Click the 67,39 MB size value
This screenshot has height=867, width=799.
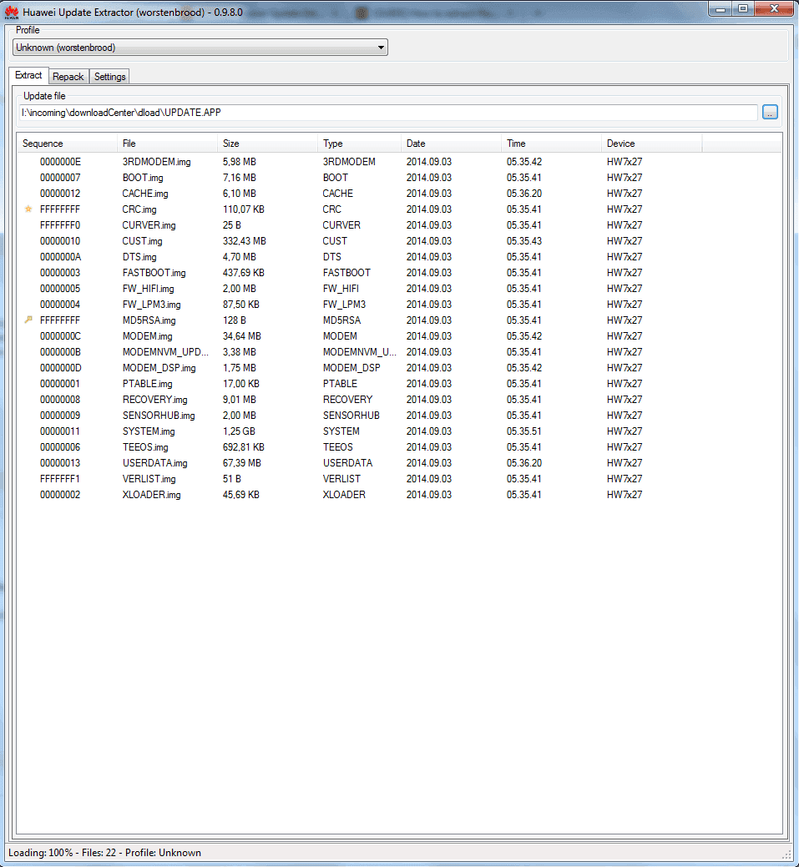click(242, 463)
